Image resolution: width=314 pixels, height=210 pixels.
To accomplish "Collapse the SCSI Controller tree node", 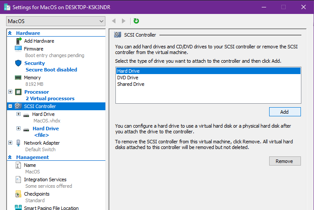I will [x=10, y=106].
